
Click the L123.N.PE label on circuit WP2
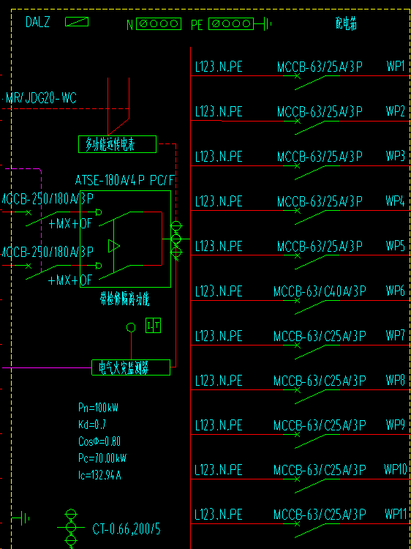[219, 112]
